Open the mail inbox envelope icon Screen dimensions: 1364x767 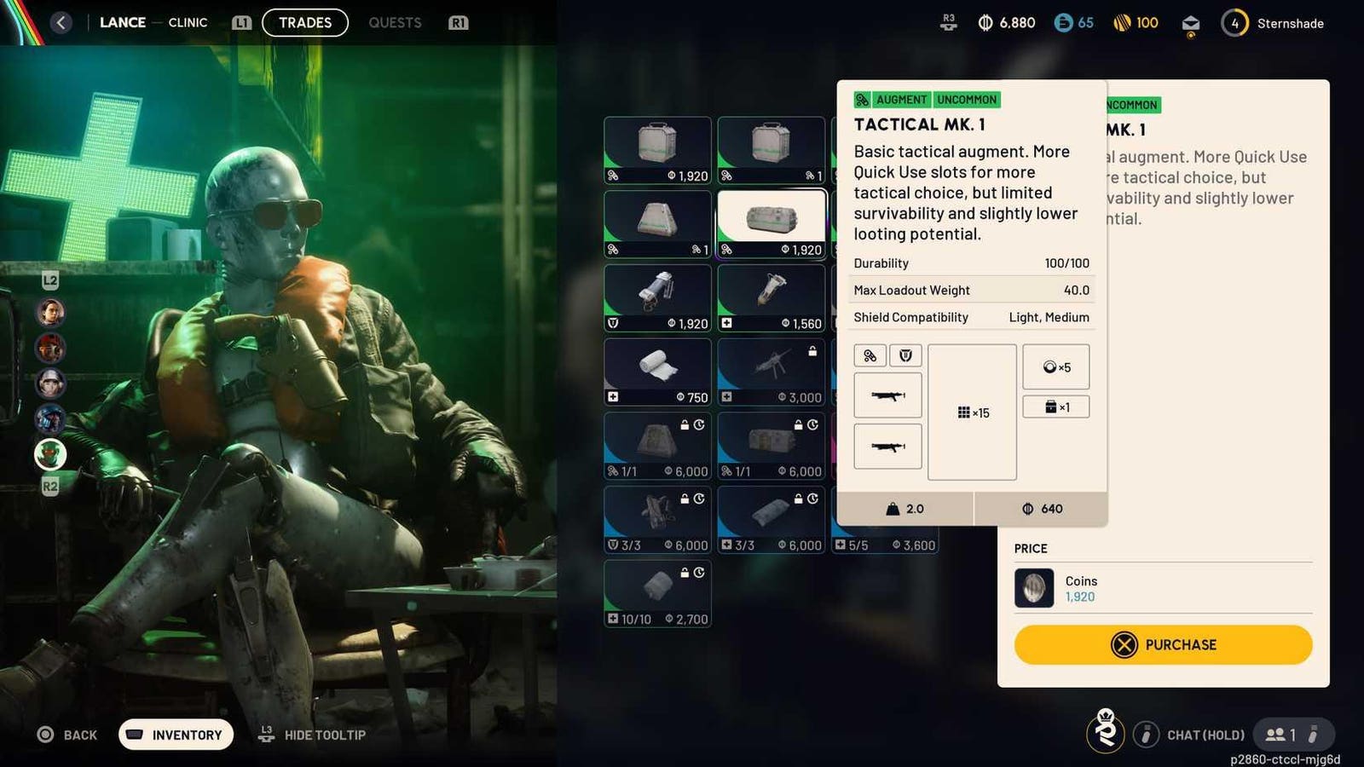(x=1191, y=25)
